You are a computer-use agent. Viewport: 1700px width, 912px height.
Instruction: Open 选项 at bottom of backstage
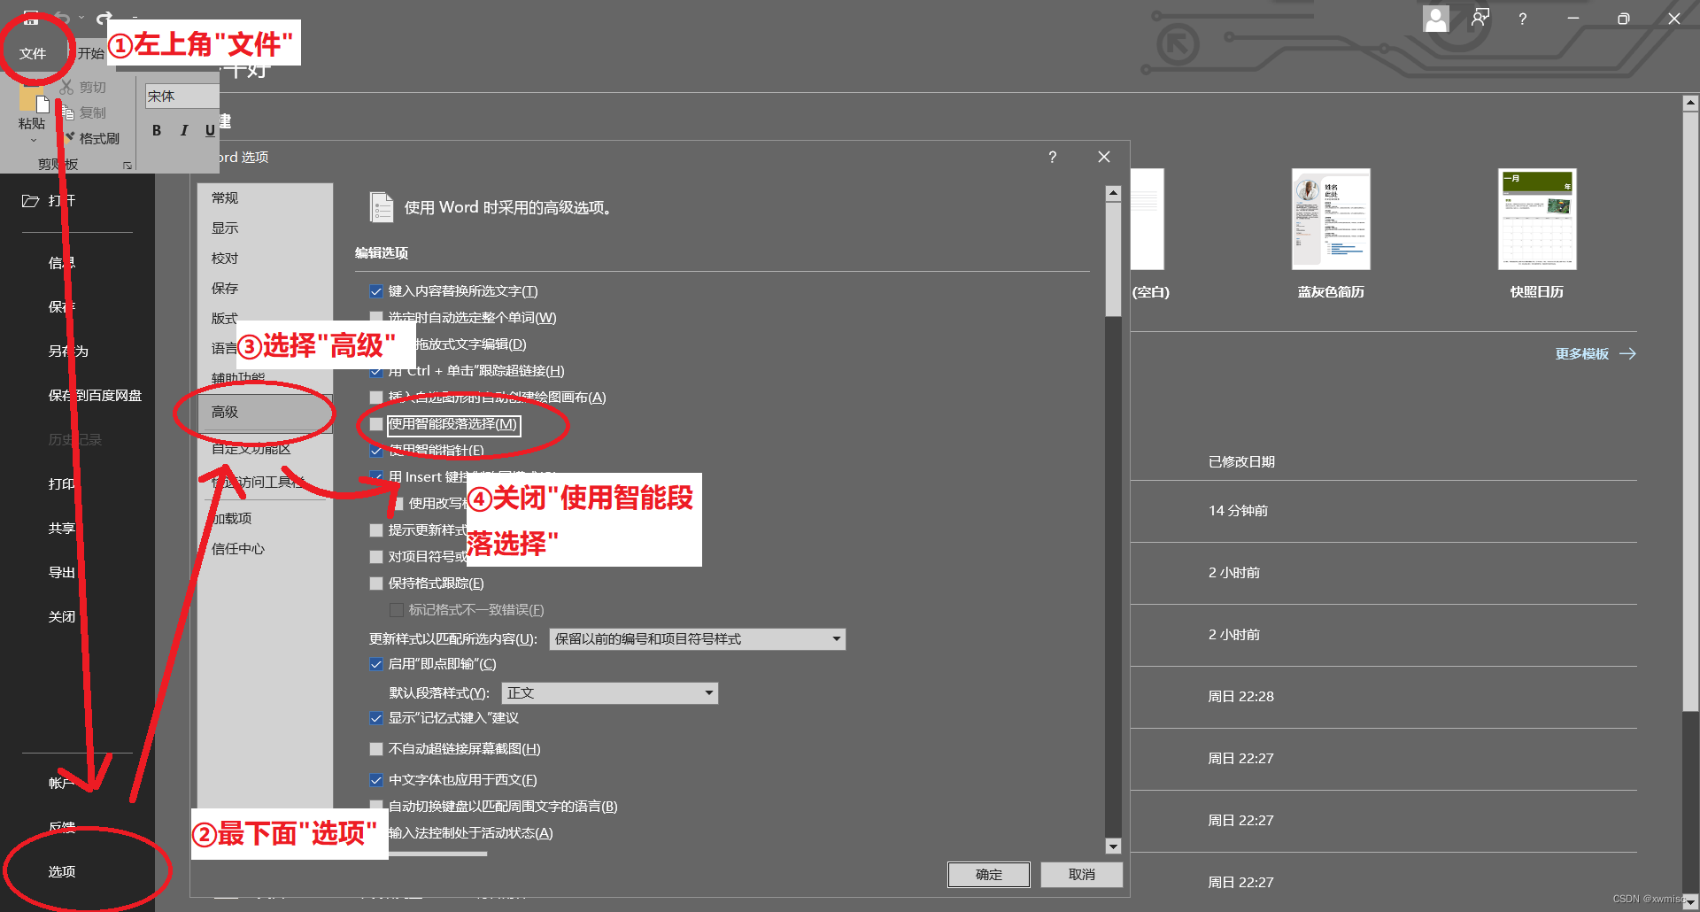pos(62,871)
